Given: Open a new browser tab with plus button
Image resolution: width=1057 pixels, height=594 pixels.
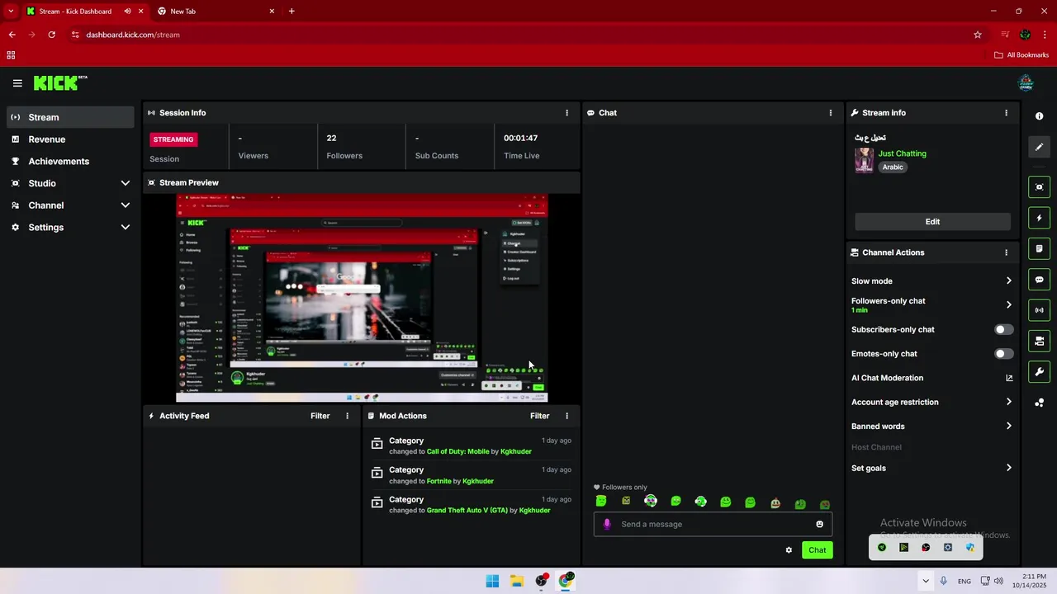Looking at the screenshot, I should (x=292, y=12).
